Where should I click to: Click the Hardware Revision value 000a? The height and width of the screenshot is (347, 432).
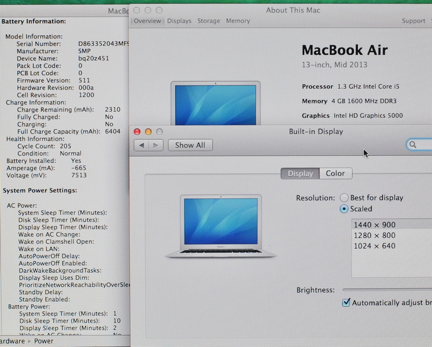[x=86, y=88]
